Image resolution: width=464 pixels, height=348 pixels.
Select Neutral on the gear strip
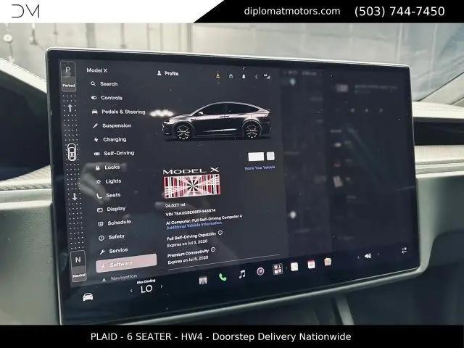pyautogui.click(x=78, y=265)
